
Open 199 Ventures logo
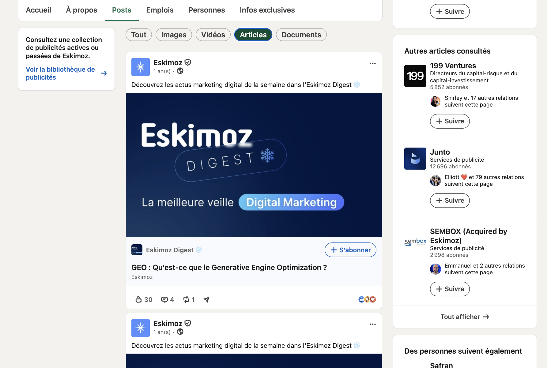[415, 76]
